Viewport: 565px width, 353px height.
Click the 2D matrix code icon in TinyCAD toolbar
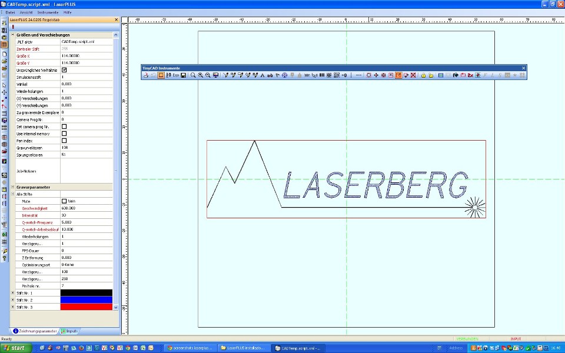(329, 75)
